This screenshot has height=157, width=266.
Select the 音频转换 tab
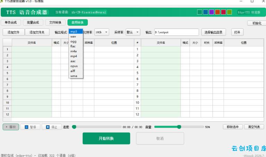click(x=77, y=23)
